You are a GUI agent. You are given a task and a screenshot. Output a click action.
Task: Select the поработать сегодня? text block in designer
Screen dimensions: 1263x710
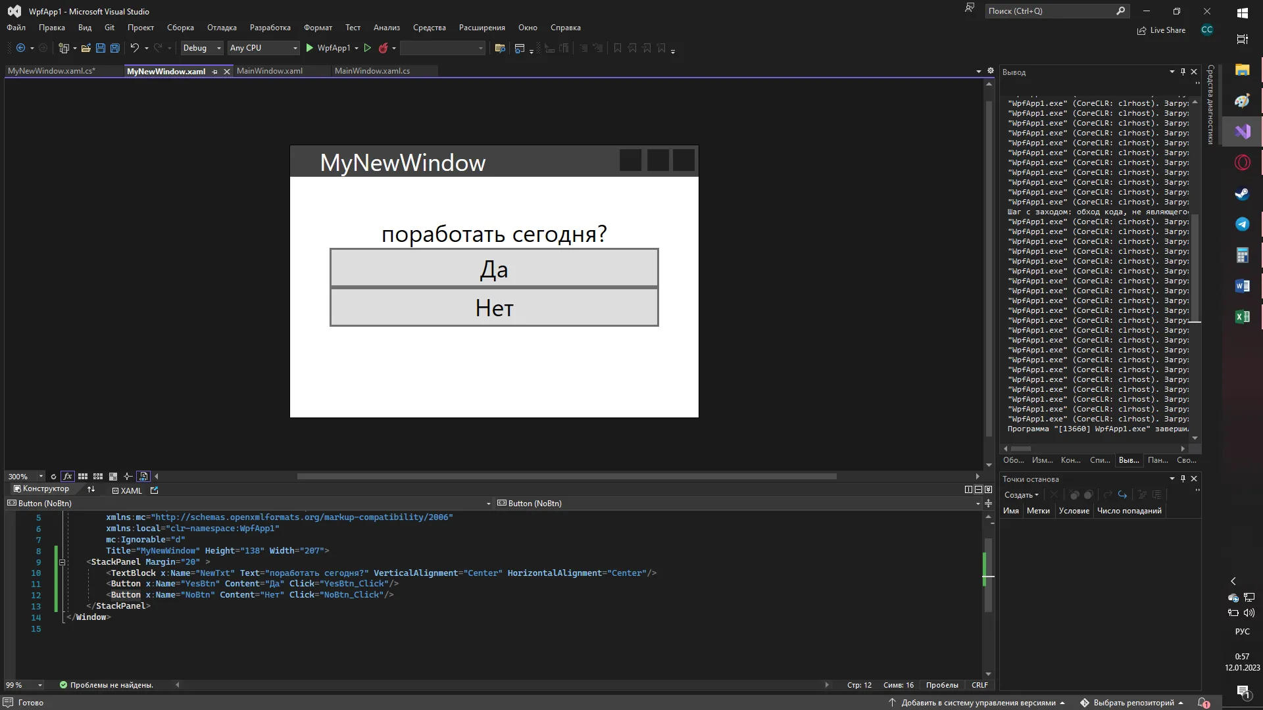point(494,234)
